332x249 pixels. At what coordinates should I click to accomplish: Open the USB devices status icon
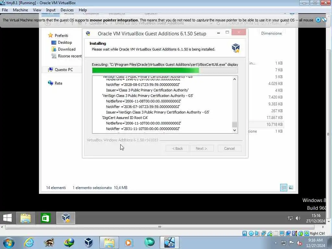pyautogui.click(x=270, y=233)
